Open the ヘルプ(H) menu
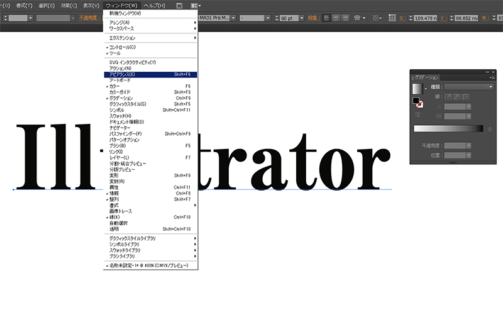Viewport: 503px width, 327px height. [154, 6]
